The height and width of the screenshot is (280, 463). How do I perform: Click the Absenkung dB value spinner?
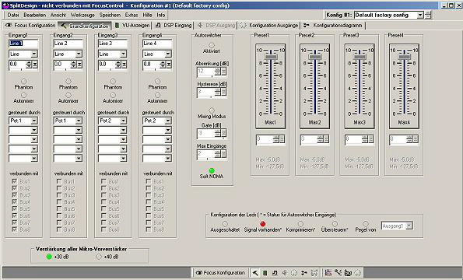pyautogui.click(x=218, y=71)
